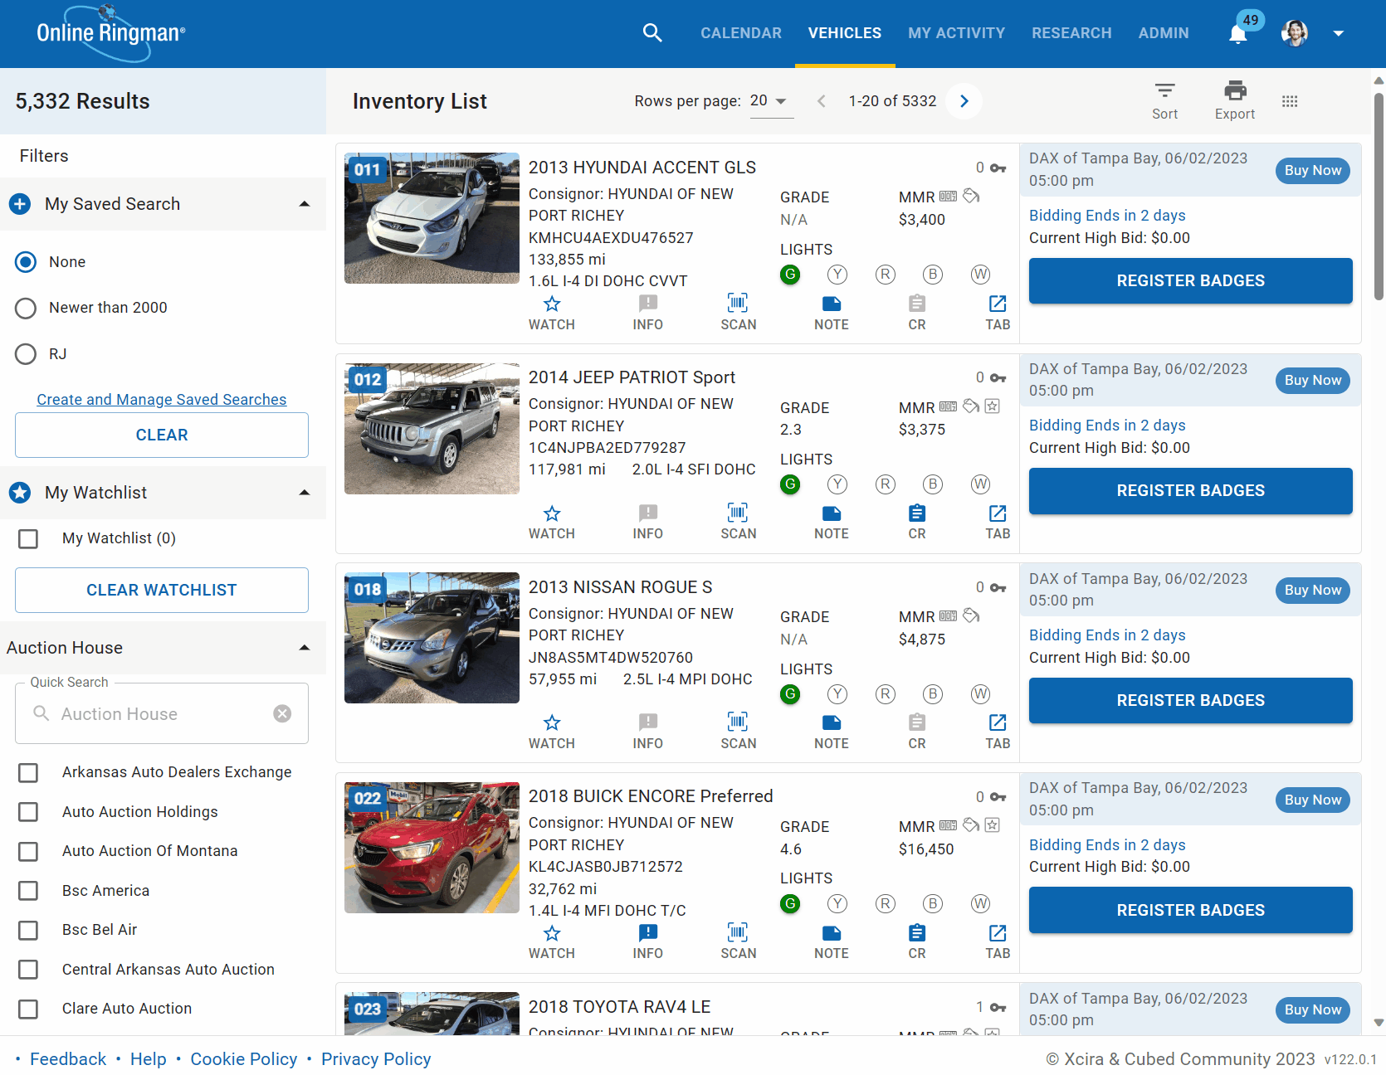This screenshot has height=1075, width=1386.
Task: Switch to the grid view icon
Action: pyautogui.click(x=1290, y=101)
